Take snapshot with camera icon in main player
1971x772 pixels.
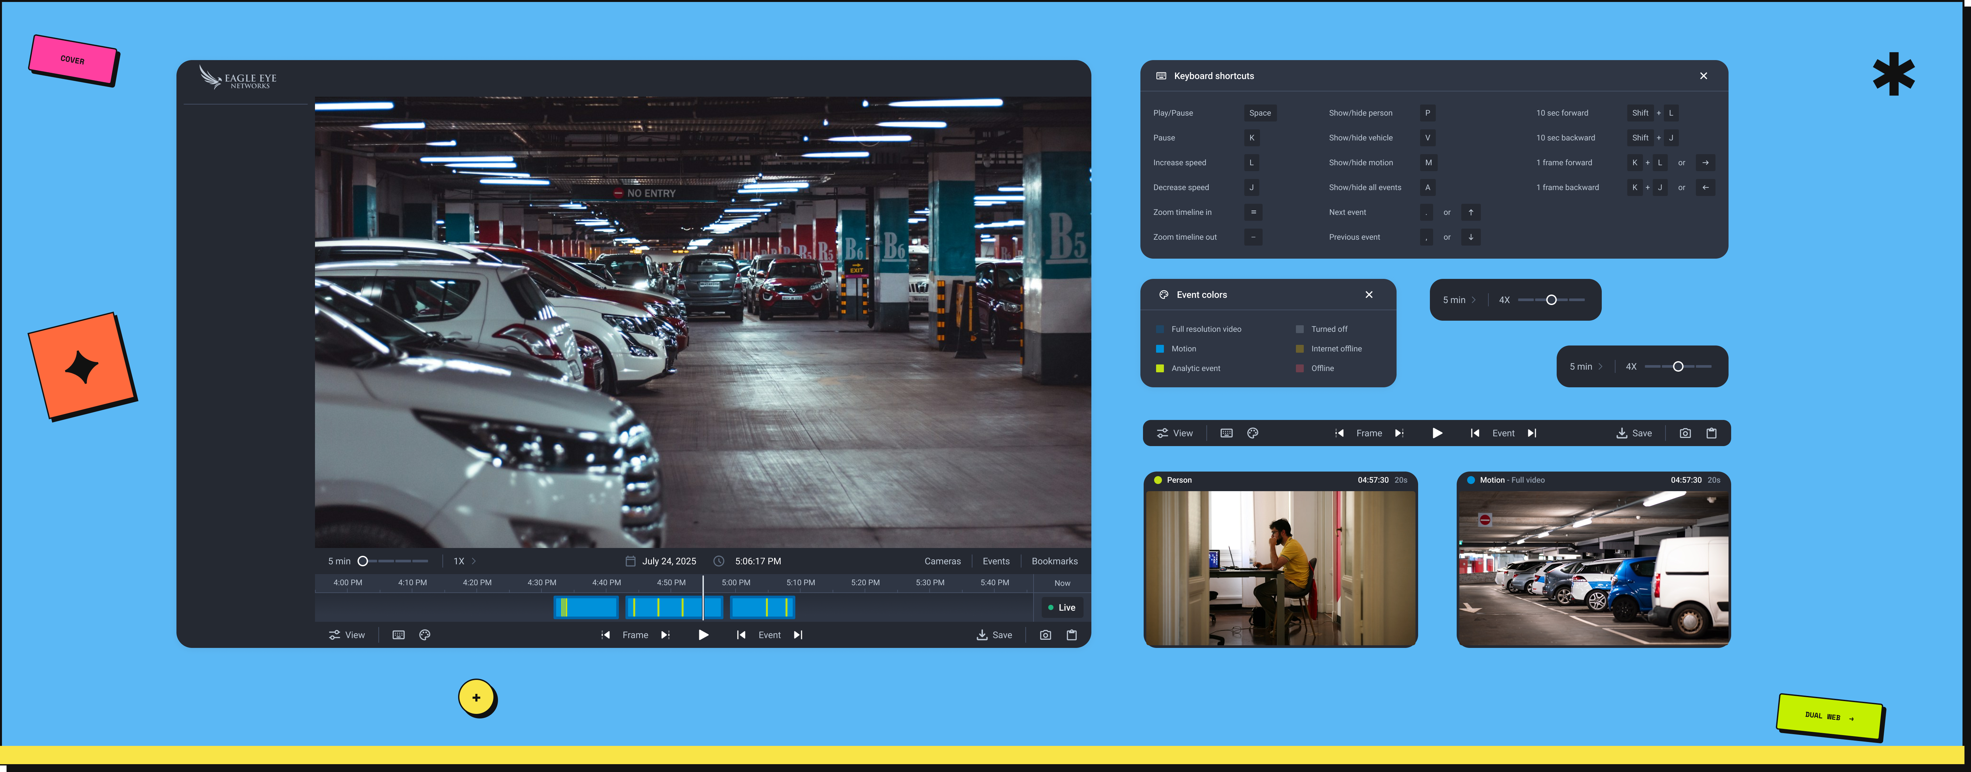pos(1045,635)
